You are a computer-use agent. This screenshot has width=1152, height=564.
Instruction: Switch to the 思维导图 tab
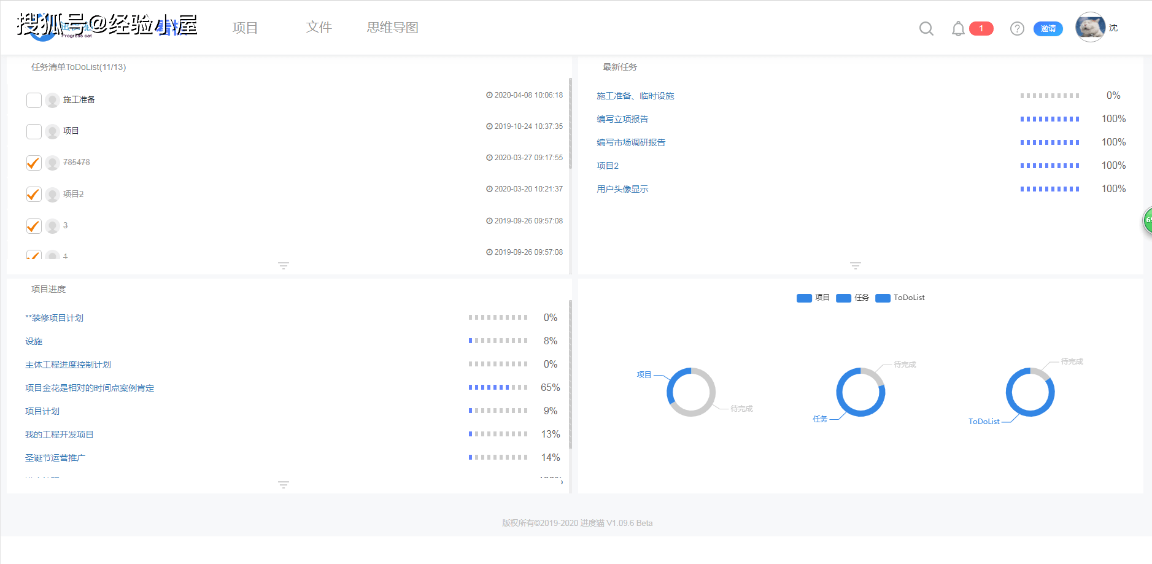point(392,28)
